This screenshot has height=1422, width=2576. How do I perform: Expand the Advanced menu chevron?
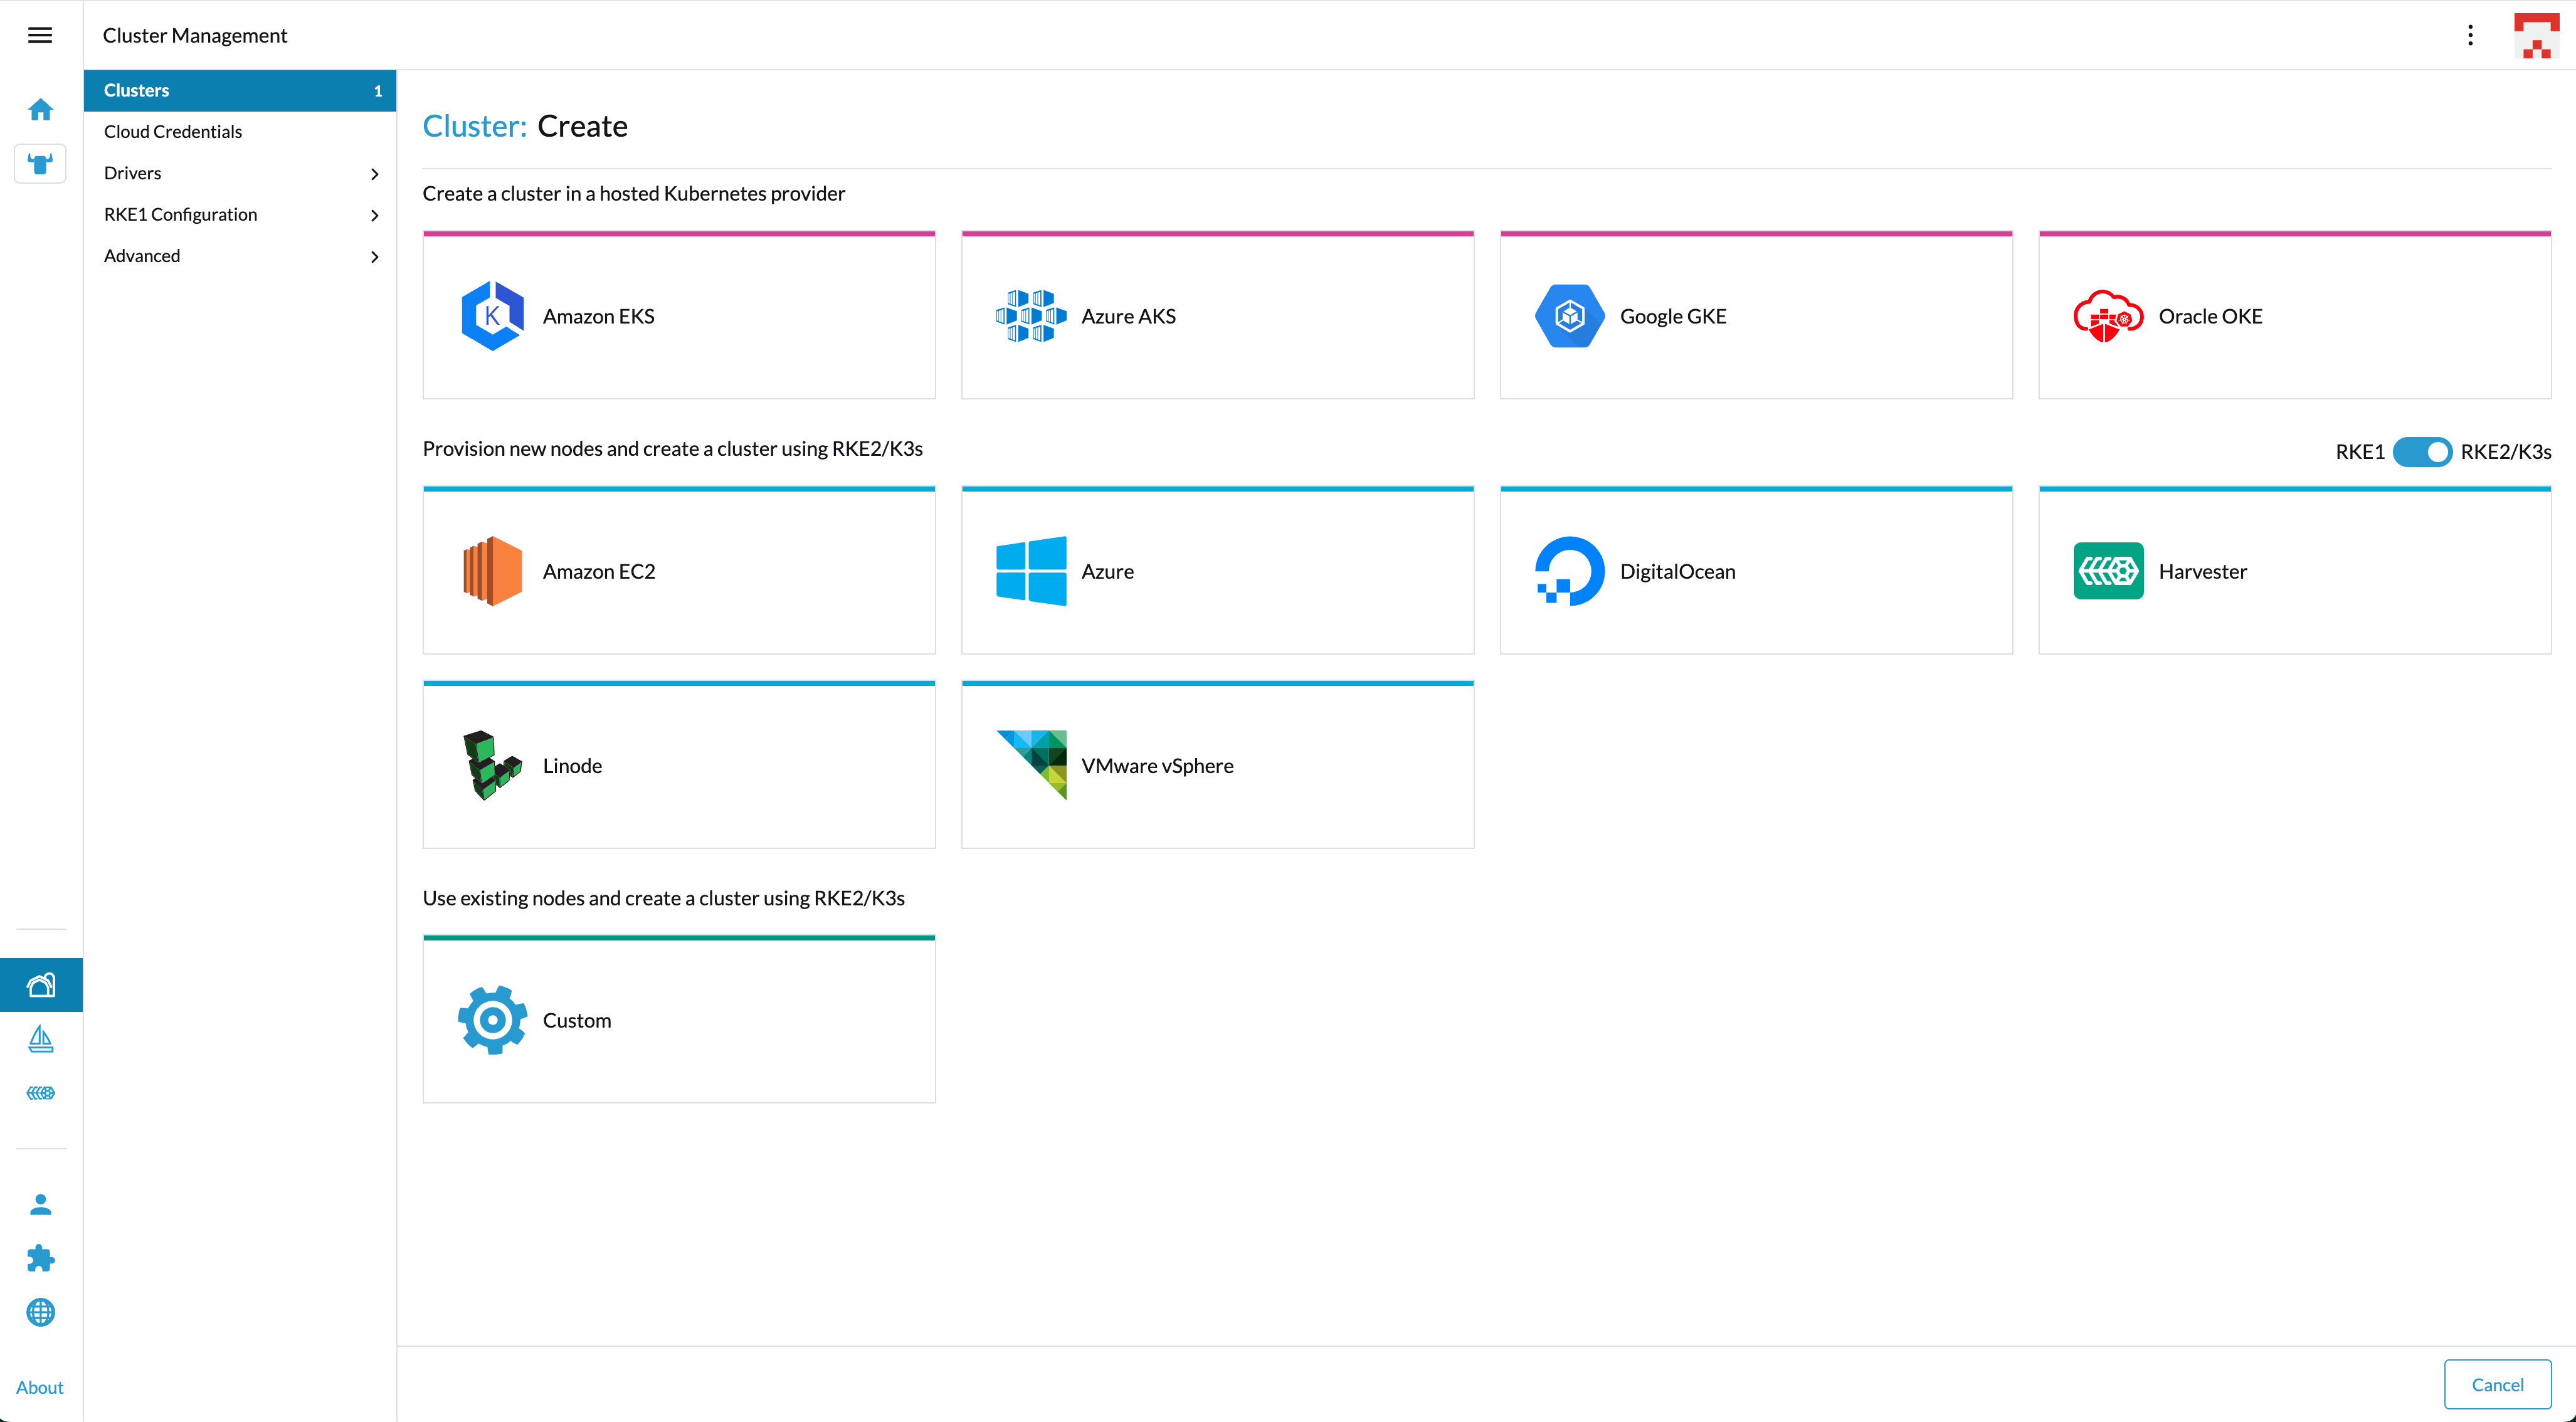[375, 257]
